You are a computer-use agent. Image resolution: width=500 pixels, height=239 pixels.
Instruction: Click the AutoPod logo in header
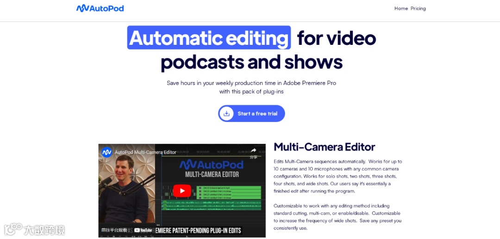coord(100,8)
